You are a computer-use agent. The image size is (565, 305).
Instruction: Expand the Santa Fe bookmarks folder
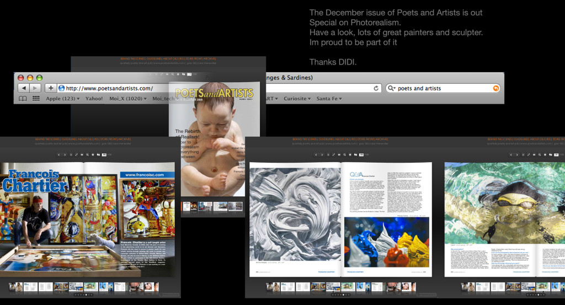pos(329,99)
